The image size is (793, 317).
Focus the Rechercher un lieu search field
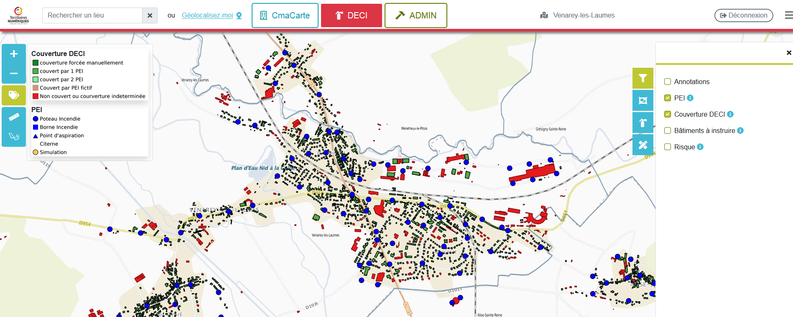pos(92,15)
